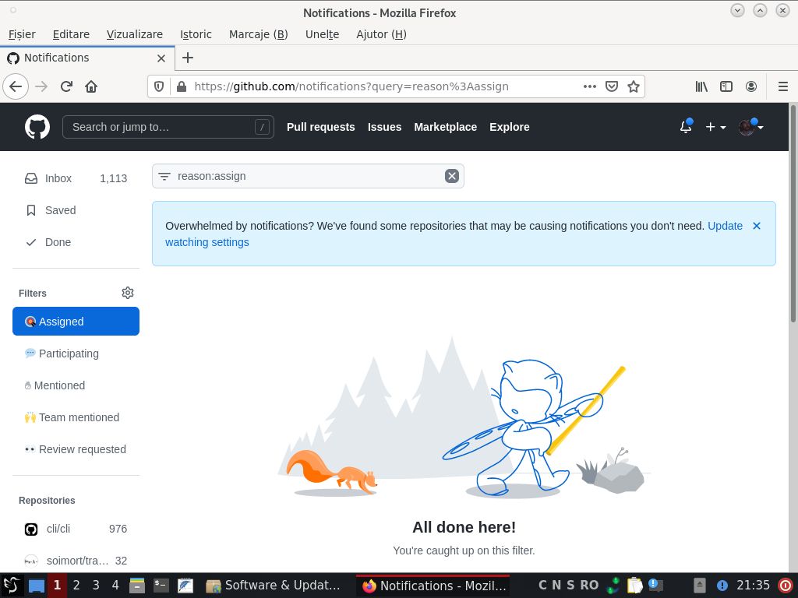Viewport: 798px width, 598px height.
Task: Show the sidebars panel
Action: [x=726, y=86]
